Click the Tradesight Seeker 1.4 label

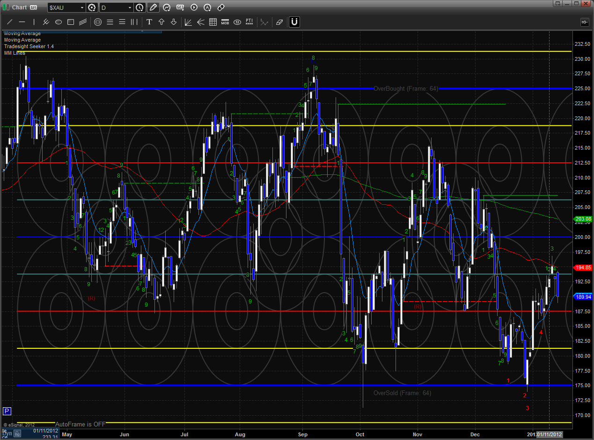pos(29,46)
